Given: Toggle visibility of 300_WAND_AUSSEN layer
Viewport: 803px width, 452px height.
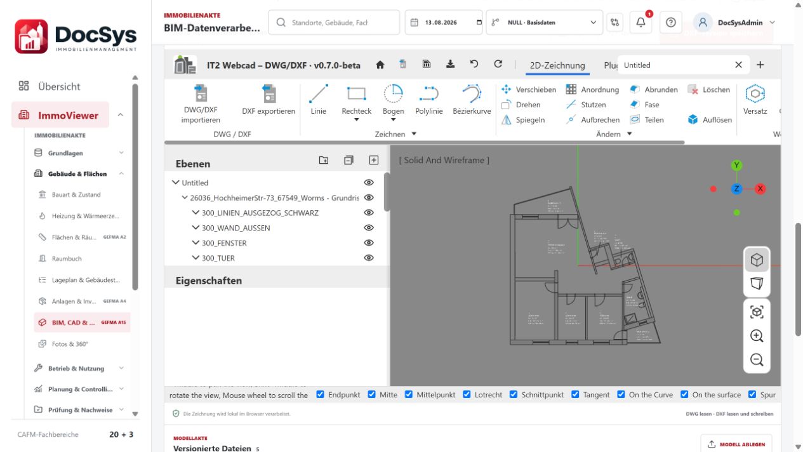Looking at the screenshot, I should click(x=369, y=228).
